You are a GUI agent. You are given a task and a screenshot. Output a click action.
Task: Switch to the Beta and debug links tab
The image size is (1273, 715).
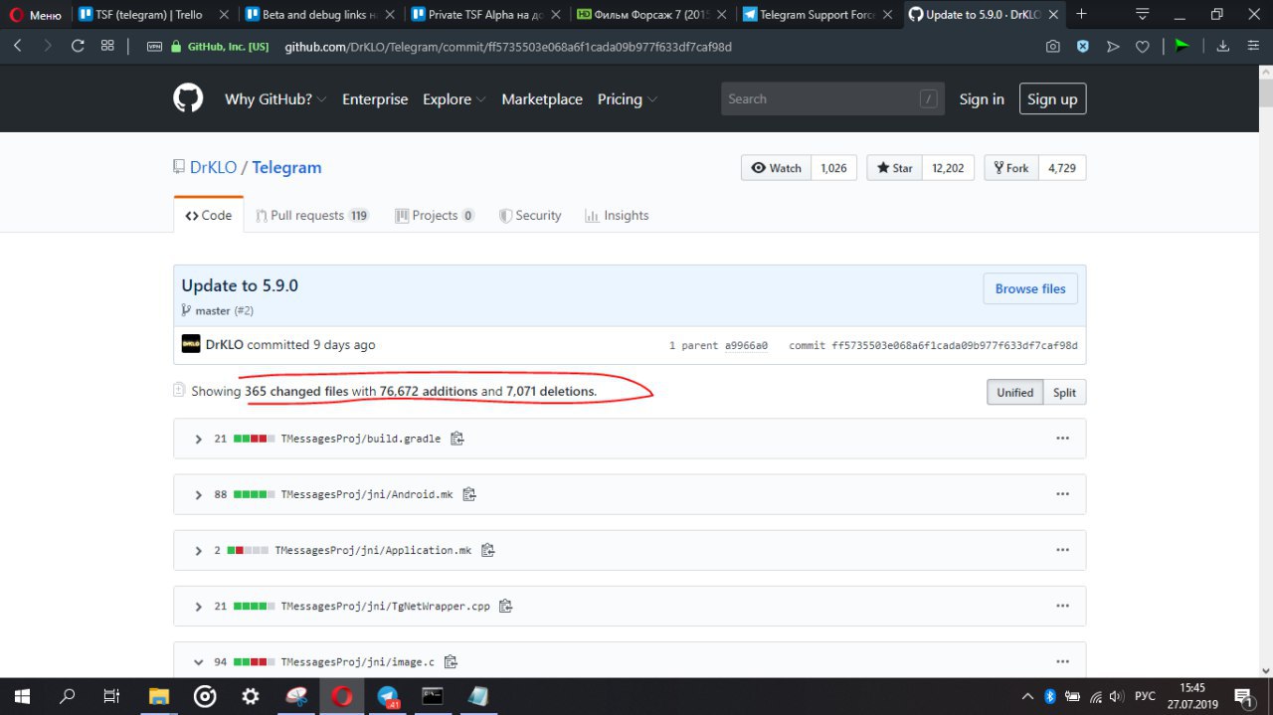click(321, 15)
